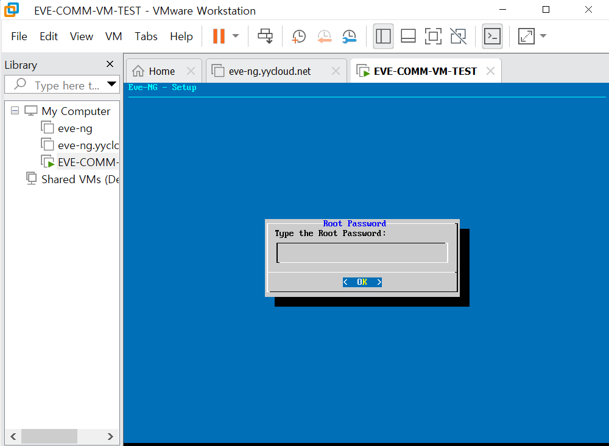Viewport: 609px width, 446px height.
Task: Open the stretch display options dropdown arrow
Action: click(x=543, y=36)
